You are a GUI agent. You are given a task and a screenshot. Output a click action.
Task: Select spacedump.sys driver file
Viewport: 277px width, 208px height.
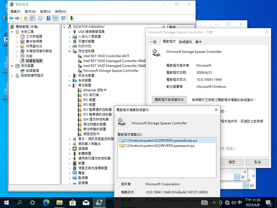pos(167,141)
